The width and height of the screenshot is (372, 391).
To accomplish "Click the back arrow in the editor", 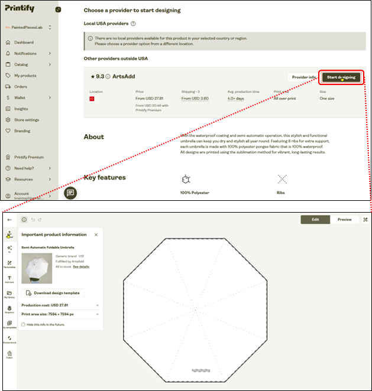I will click(9, 220).
